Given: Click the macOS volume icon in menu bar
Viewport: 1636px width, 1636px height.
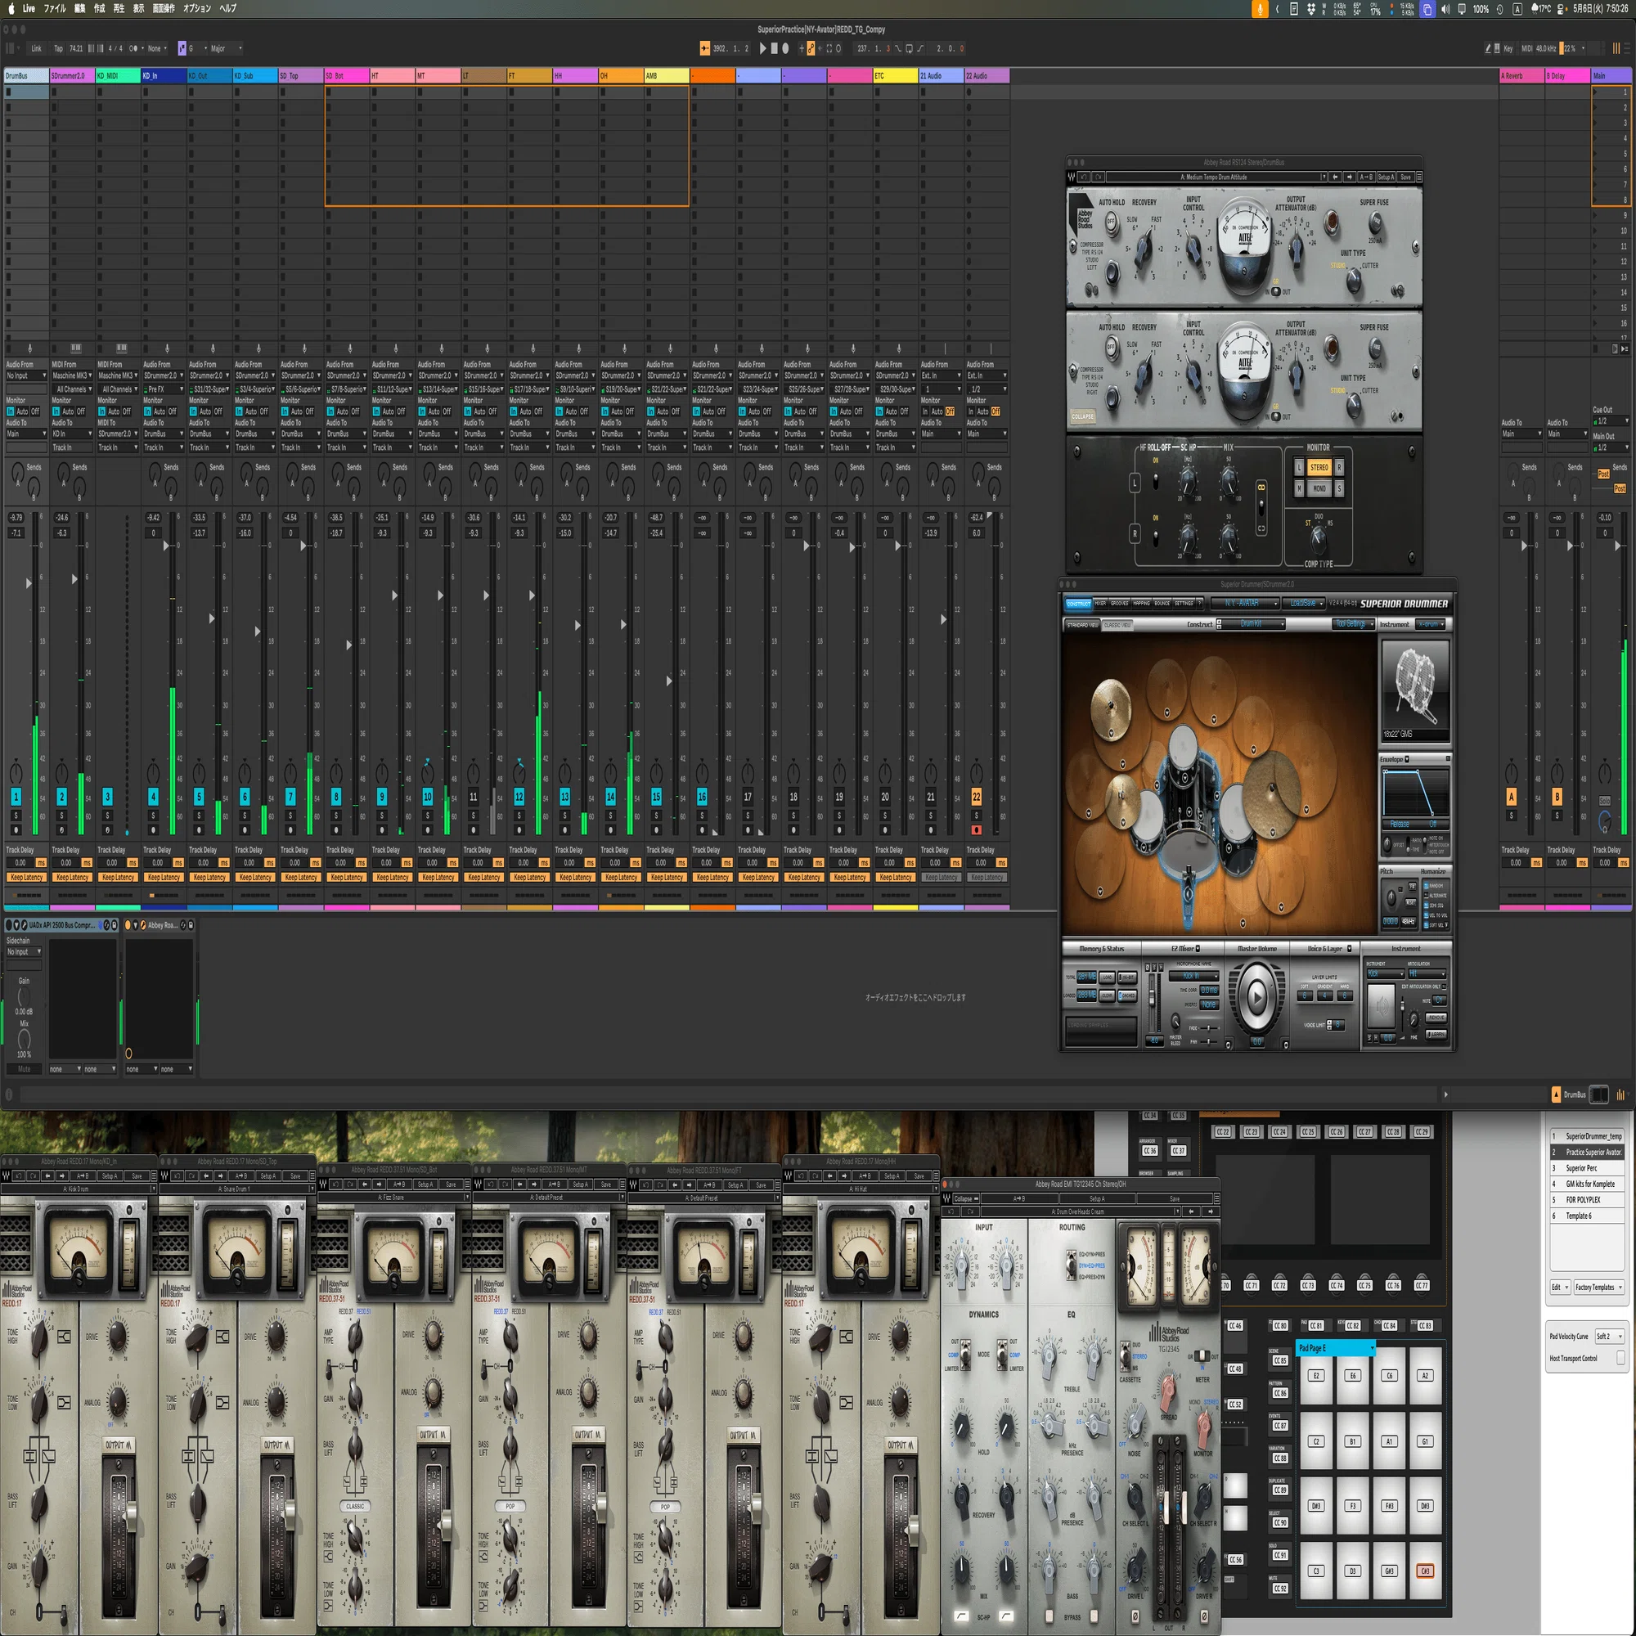Looking at the screenshot, I should 1445,9.
